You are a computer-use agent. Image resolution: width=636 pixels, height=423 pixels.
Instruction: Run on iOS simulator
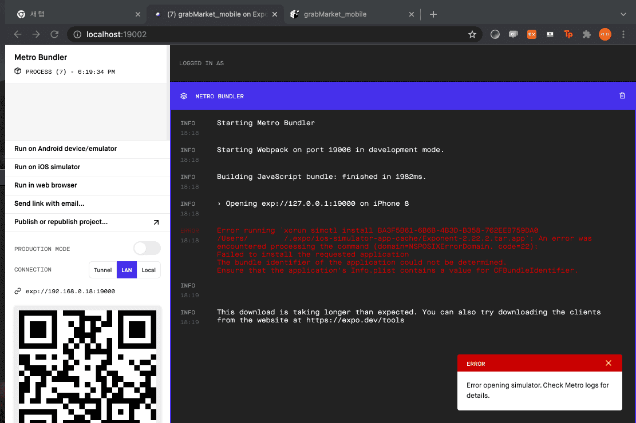pyautogui.click(x=88, y=167)
